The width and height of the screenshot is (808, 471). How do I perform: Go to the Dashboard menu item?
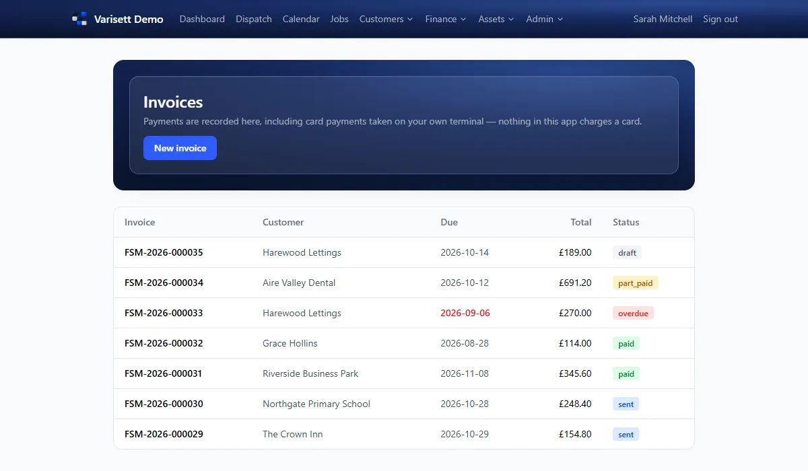click(x=202, y=19)
